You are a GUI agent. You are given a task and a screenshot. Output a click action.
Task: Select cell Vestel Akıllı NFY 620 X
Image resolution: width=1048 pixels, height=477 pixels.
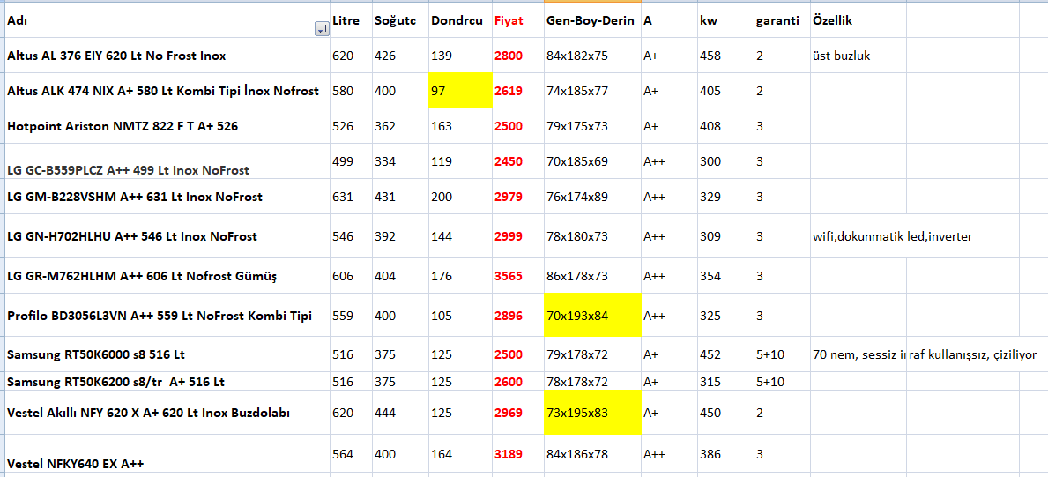coord(167,413)
